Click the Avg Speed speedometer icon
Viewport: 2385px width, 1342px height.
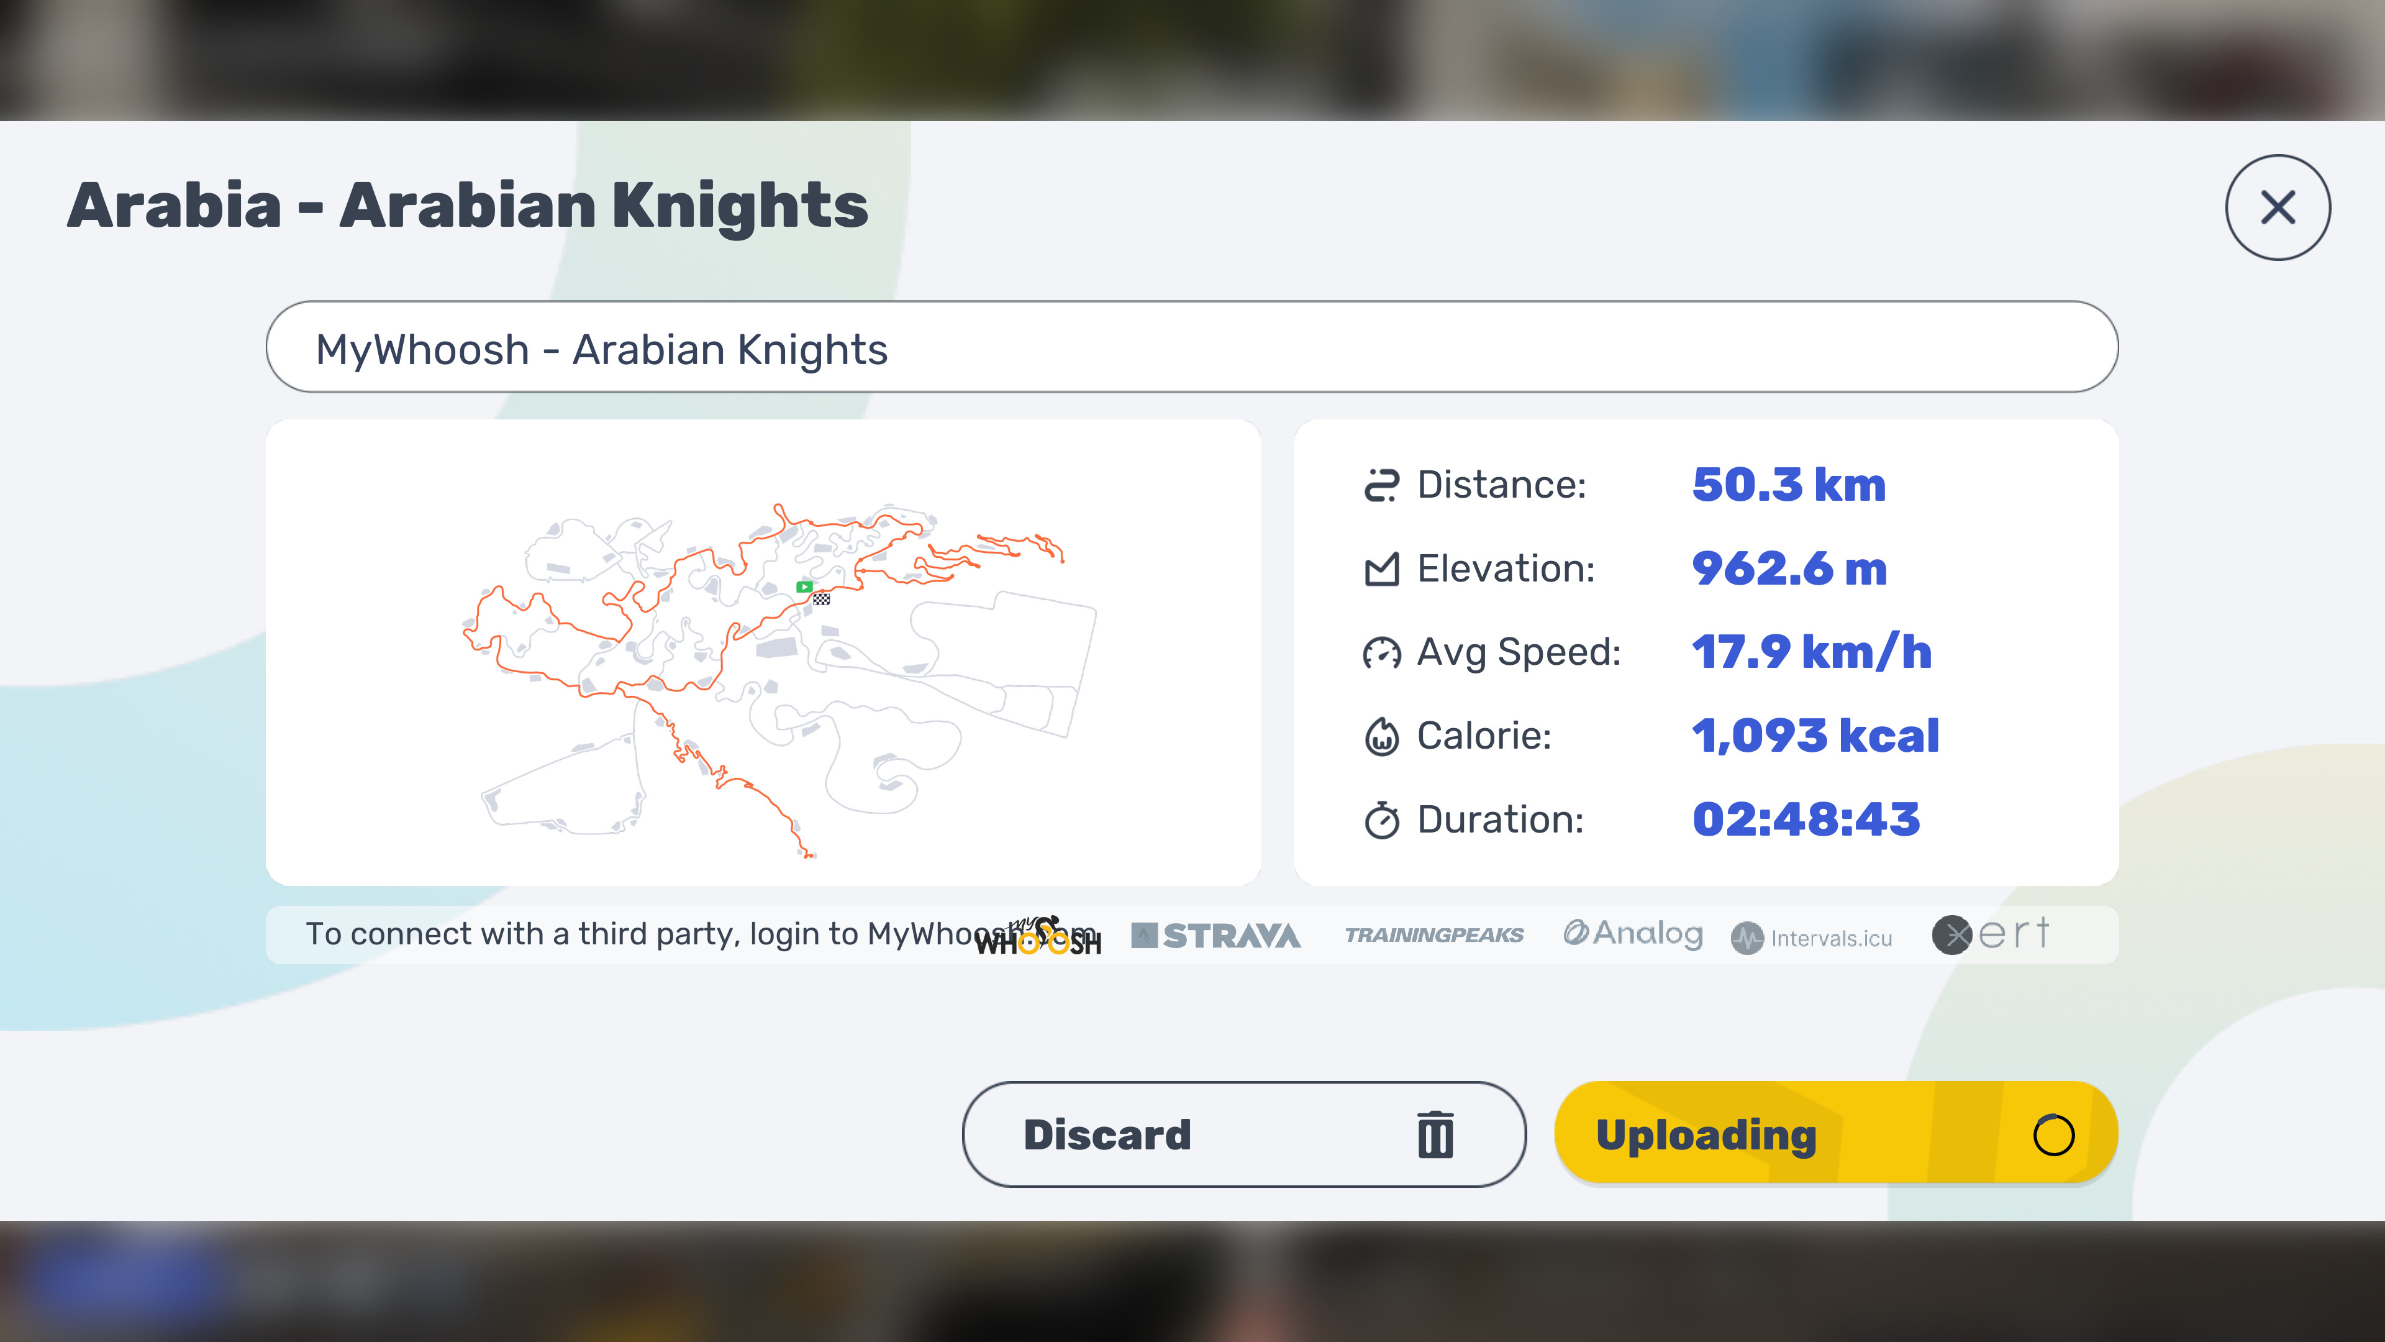point(1381,653)
